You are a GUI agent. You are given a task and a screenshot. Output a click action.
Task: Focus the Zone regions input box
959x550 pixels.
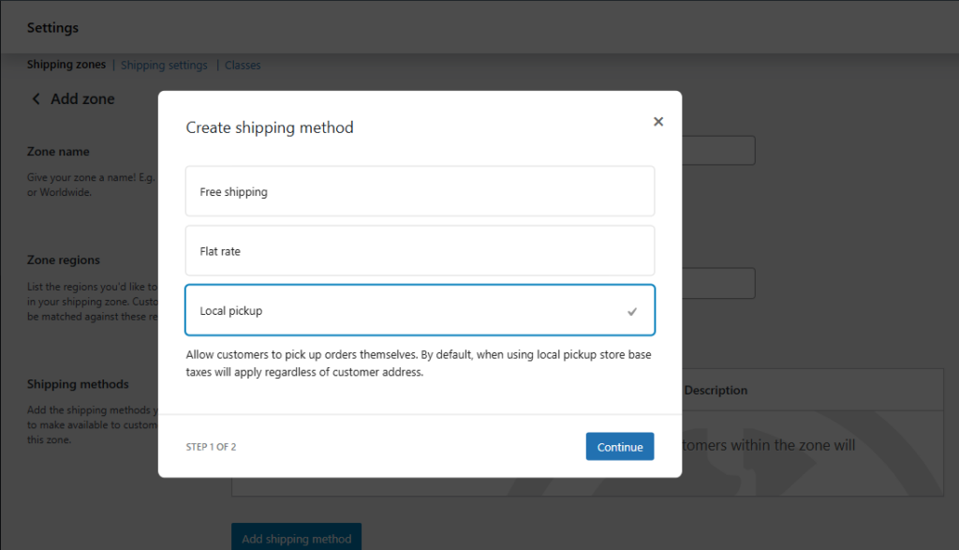(717, 283)
